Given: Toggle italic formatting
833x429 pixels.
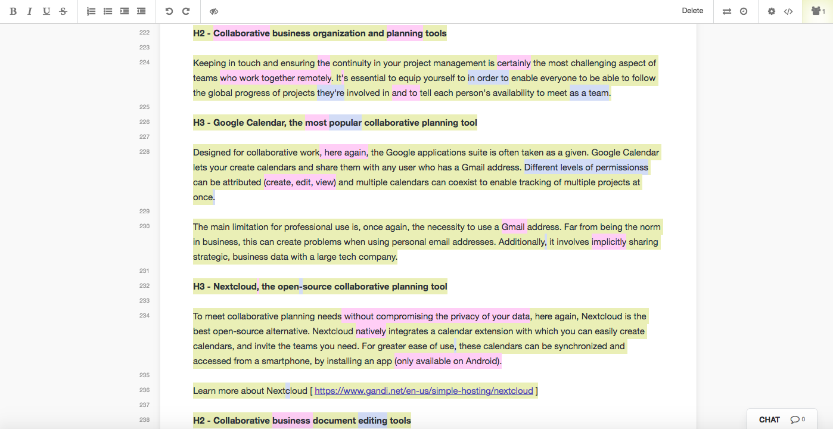Looking at the screenshot, I should coord(29,11).
